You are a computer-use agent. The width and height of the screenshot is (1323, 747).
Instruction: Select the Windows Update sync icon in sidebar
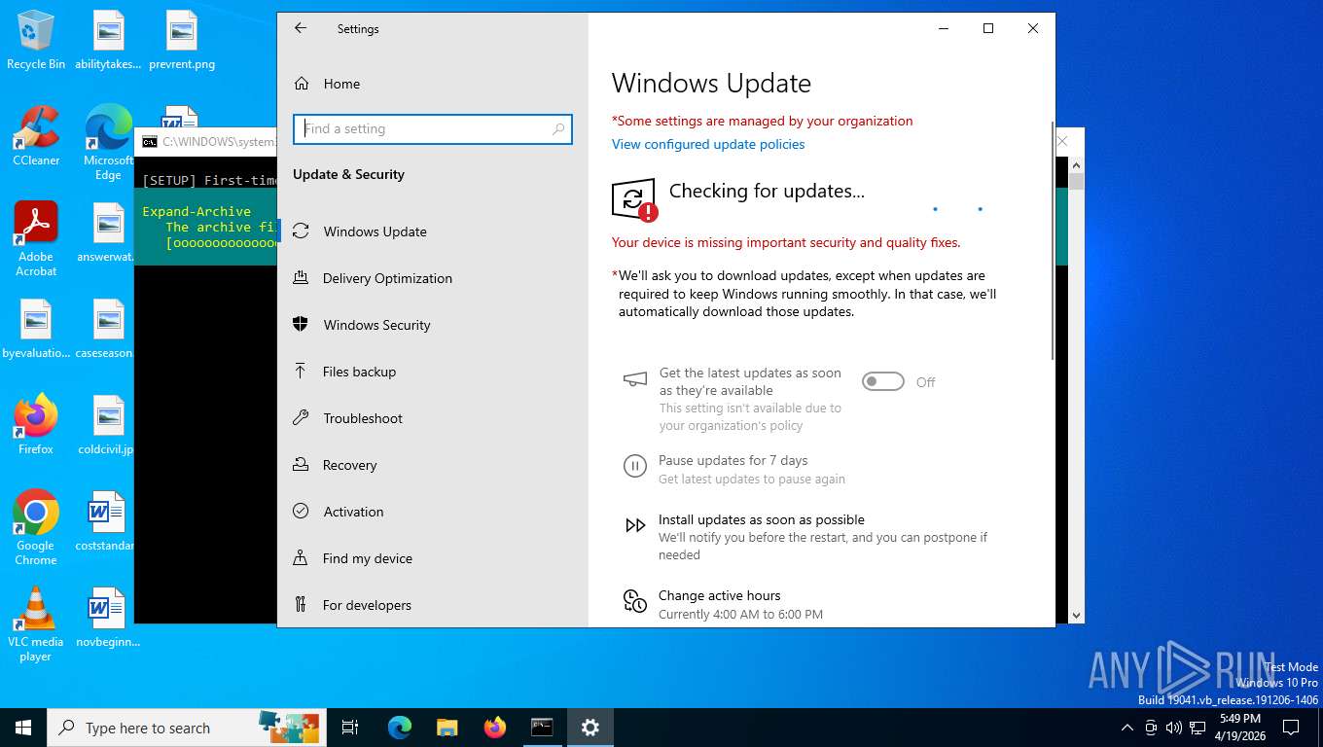[x=301, y=231]
